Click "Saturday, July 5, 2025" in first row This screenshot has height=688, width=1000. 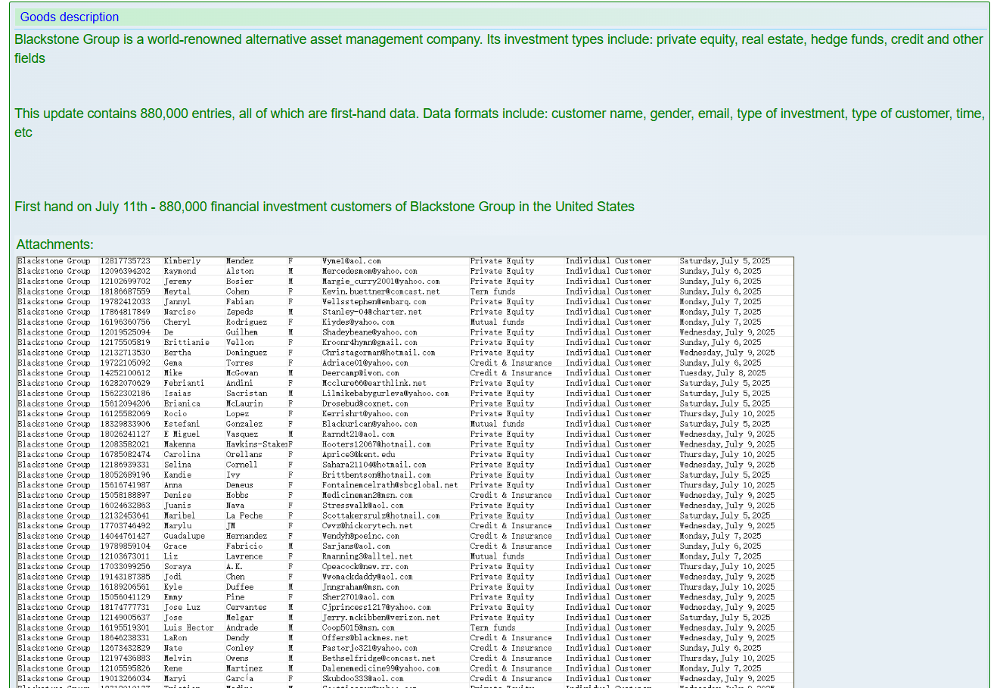coord(724,261)
